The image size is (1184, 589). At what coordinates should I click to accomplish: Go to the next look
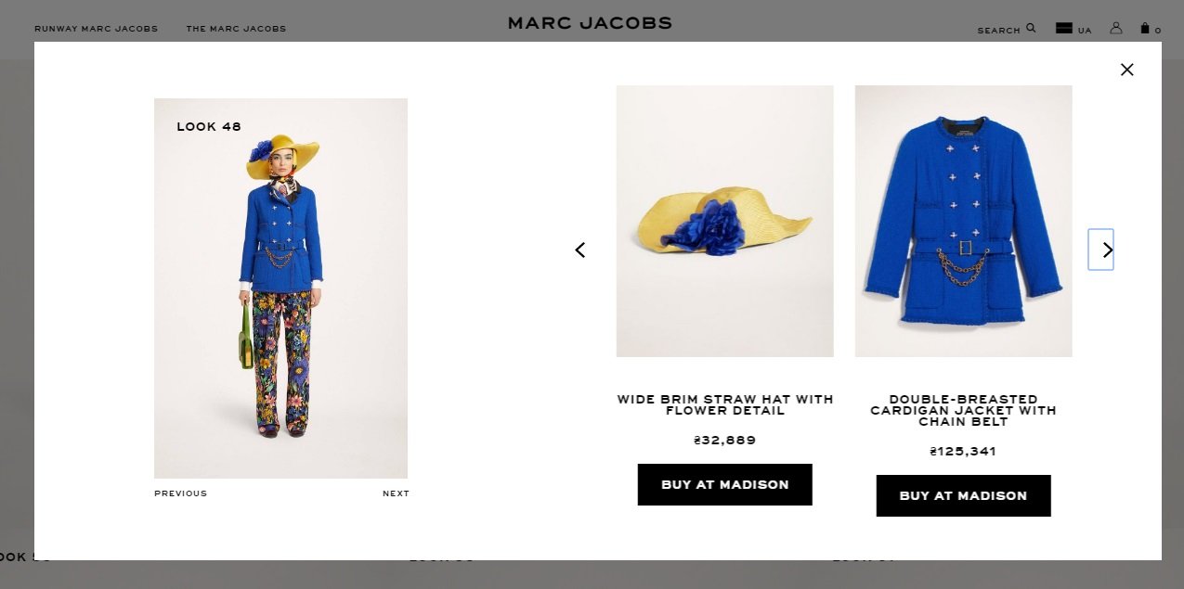[x=396, y=493]
